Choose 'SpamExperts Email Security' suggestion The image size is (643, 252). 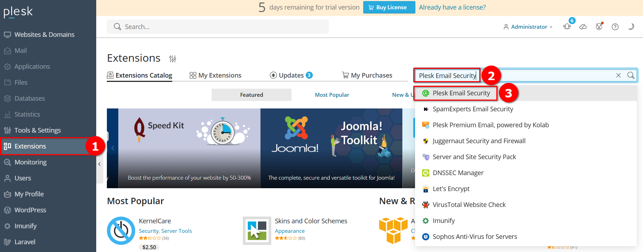[x=526, y=109]
